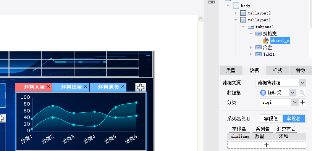Close the 坯料入库 tab with its X
This screenshot has height=151, width=312.
[48, 87]
